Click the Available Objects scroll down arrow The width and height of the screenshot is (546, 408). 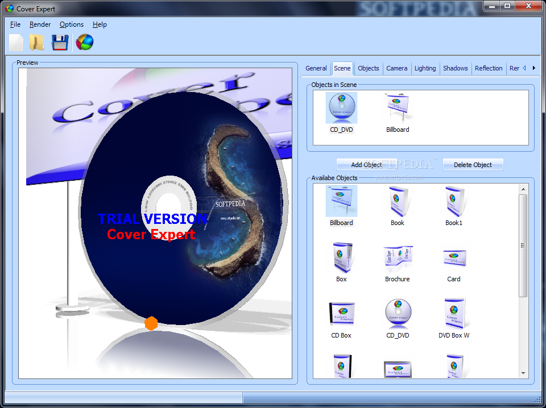[523, 373]
